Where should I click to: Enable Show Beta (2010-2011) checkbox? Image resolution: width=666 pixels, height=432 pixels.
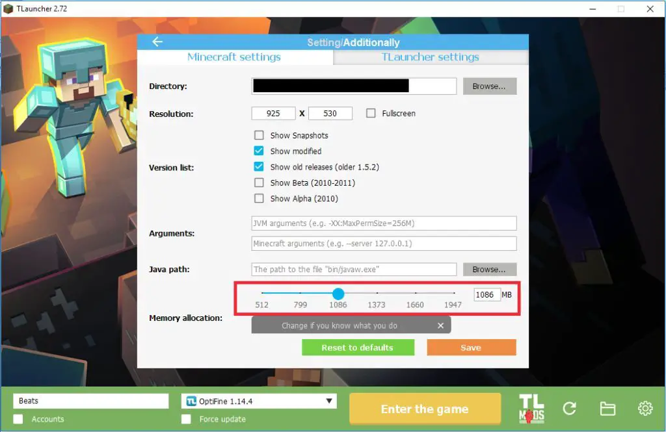click(x=259, y=183)
